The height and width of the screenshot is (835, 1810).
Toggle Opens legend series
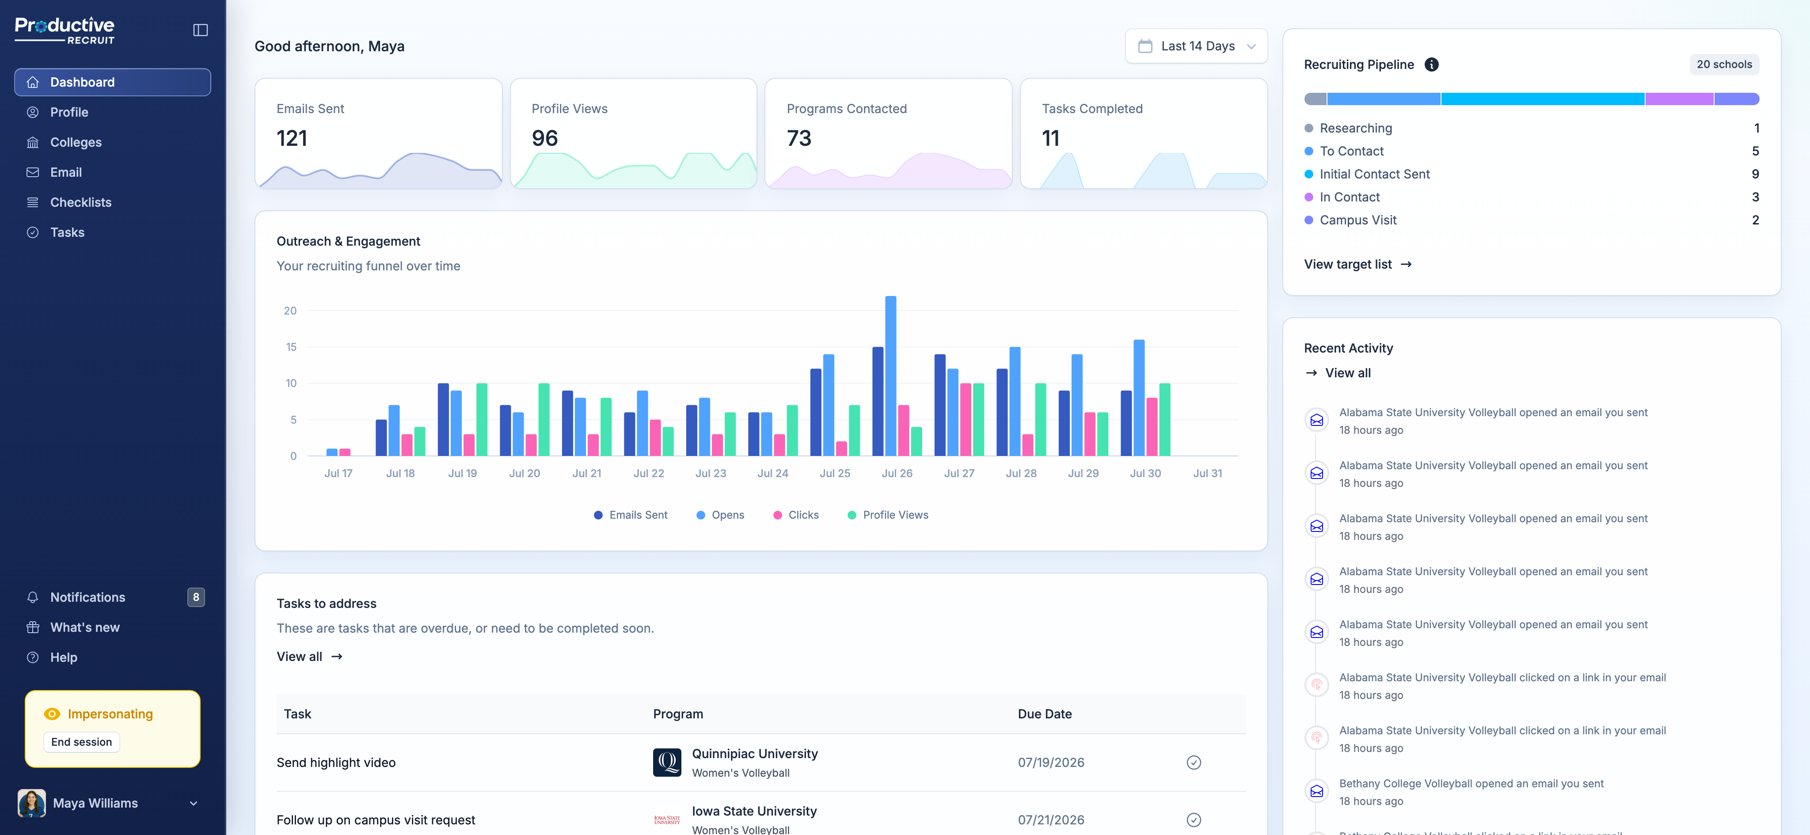coord(719,515)
